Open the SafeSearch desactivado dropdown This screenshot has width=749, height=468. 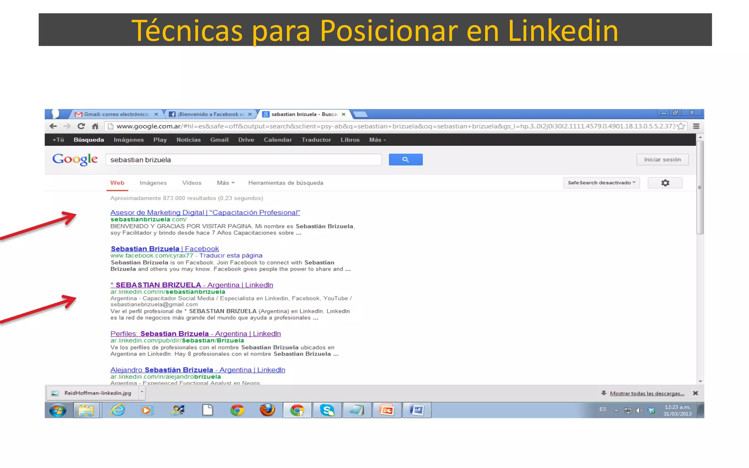602,183
